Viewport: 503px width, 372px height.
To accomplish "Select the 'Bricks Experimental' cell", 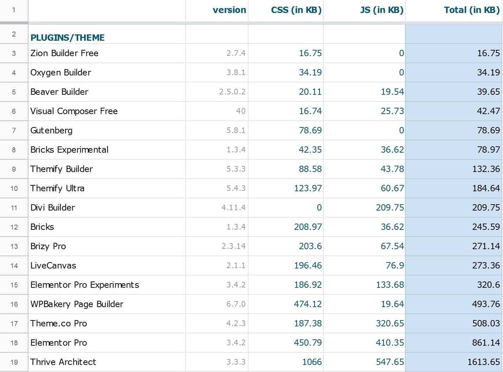I will point(107,150).
